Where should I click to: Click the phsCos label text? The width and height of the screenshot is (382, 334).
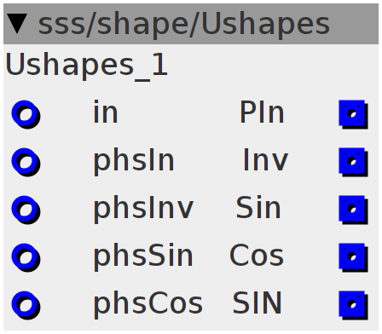click(148, 305)
